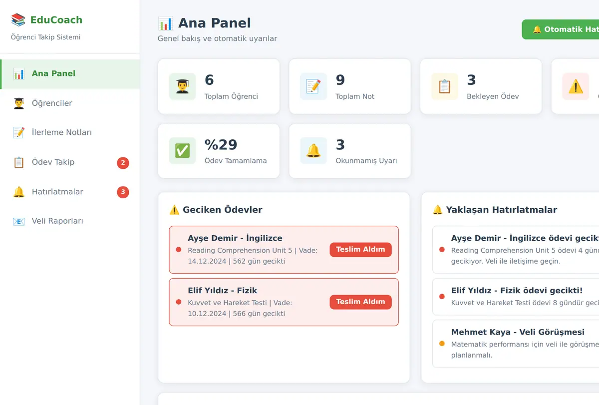Open İlerleme Notları in the sidebar
Image resolution: width=599 pixels, height=405 pixels.
pos(70,133)
